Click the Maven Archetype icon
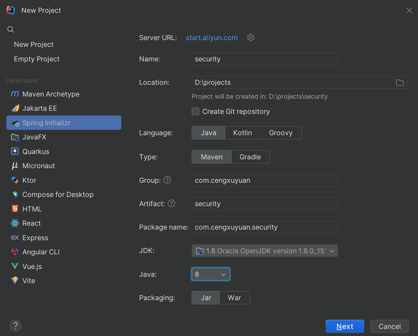The height and width of the screenshot is (336, 418). (x=15, y=94)
